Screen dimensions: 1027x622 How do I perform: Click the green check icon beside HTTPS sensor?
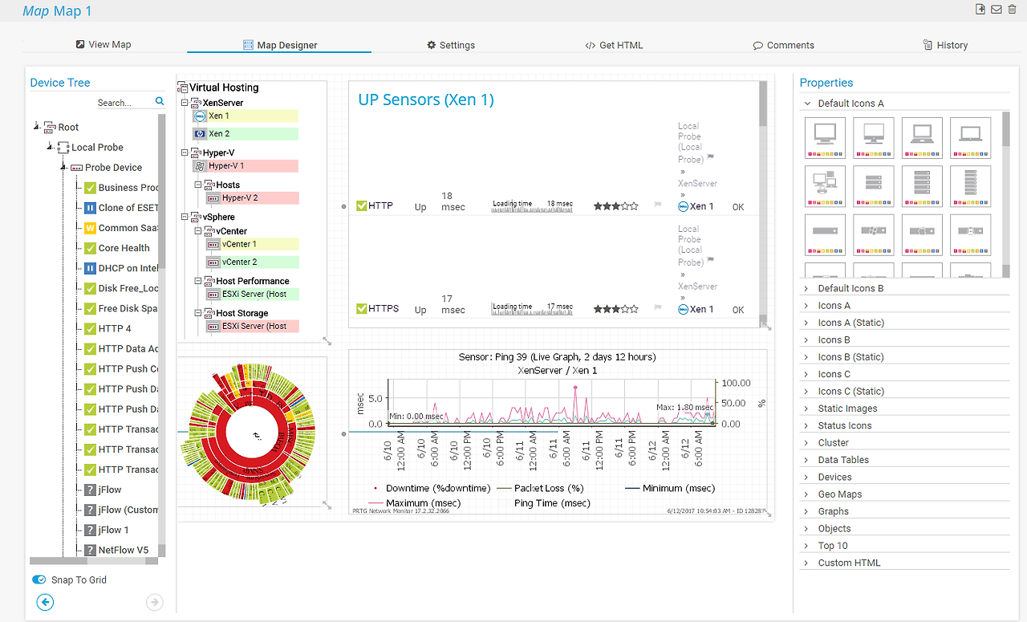(x=361, y=308)
